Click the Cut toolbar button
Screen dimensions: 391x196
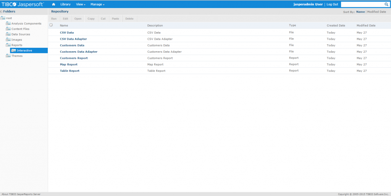[103, 19]
